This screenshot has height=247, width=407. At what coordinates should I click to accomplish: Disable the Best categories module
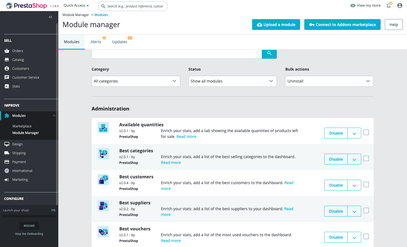point(336,159)
